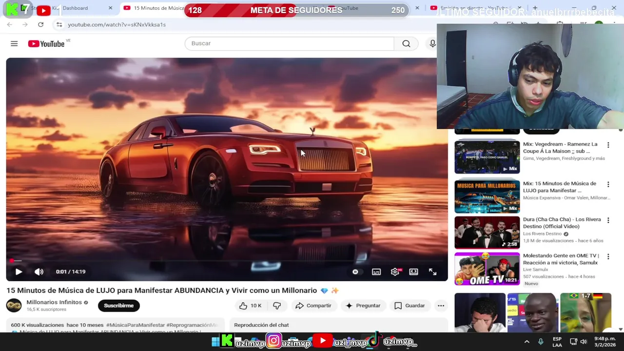The height and width of the screenshot is (351, 624).
Task: Reload the page with refresh icon
Action: coord(41,25)
